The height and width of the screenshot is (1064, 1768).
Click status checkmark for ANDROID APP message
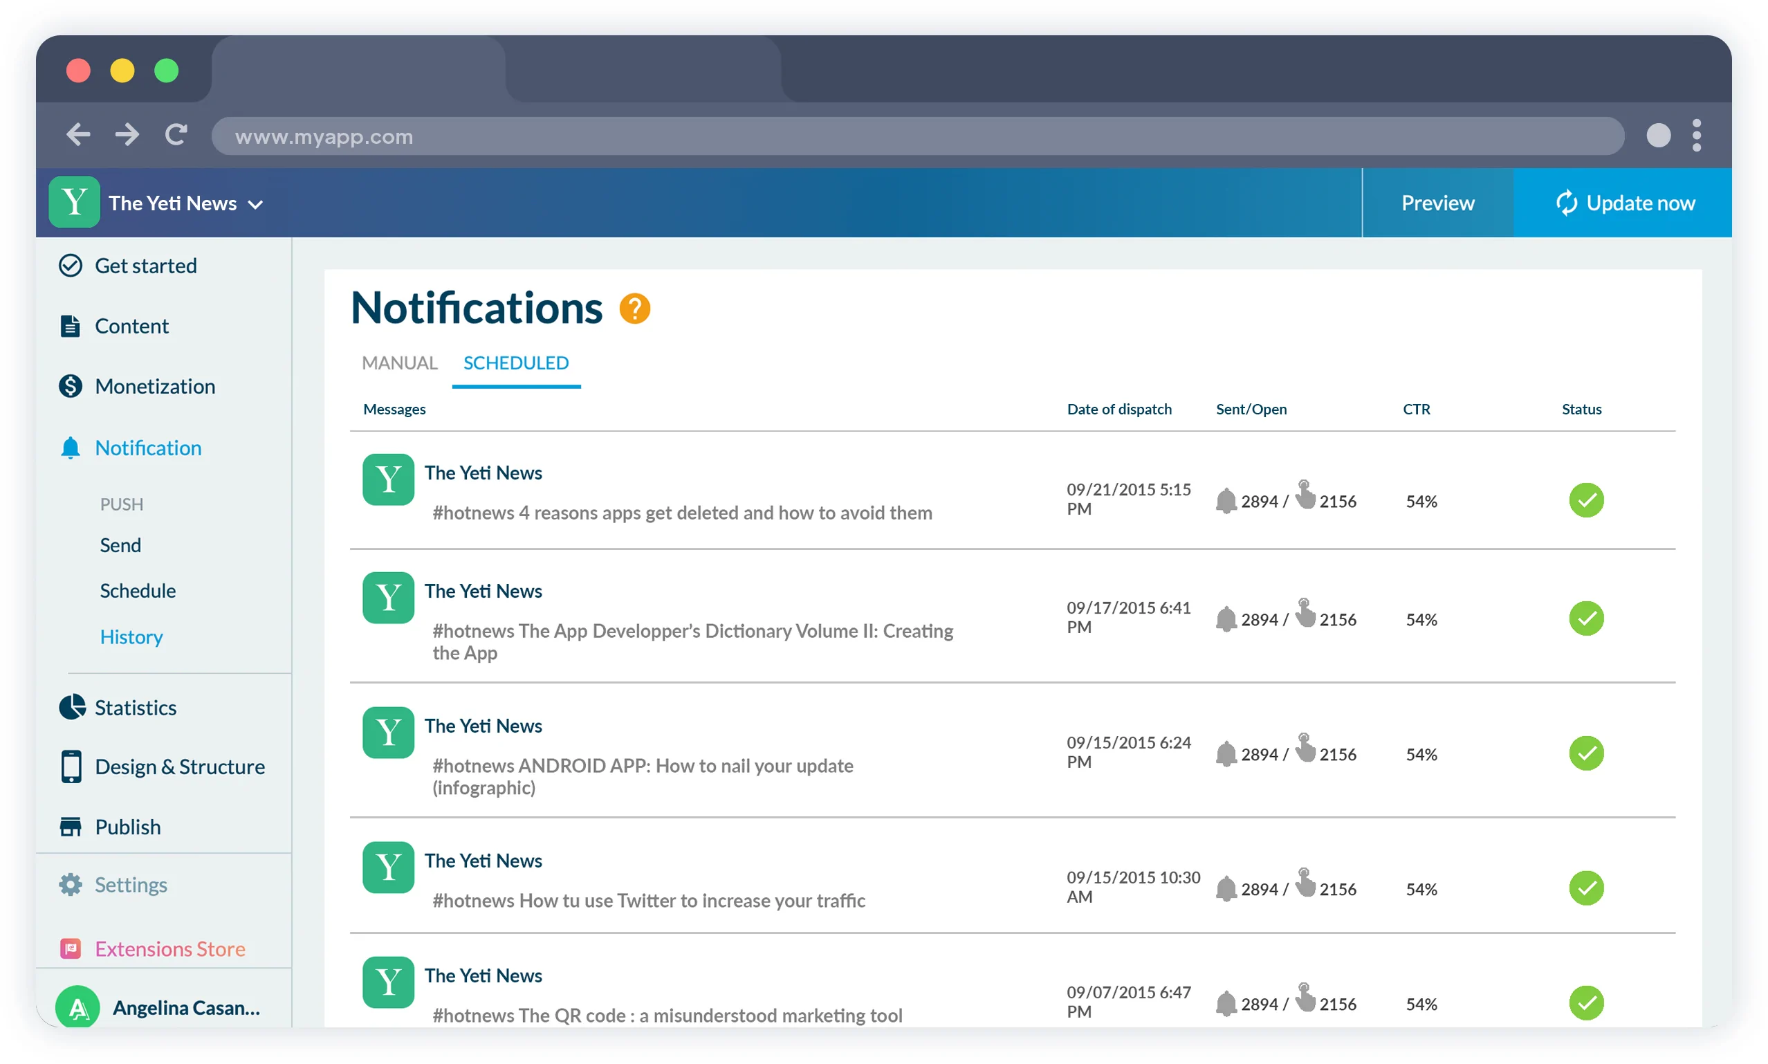tap(1585, 753)
